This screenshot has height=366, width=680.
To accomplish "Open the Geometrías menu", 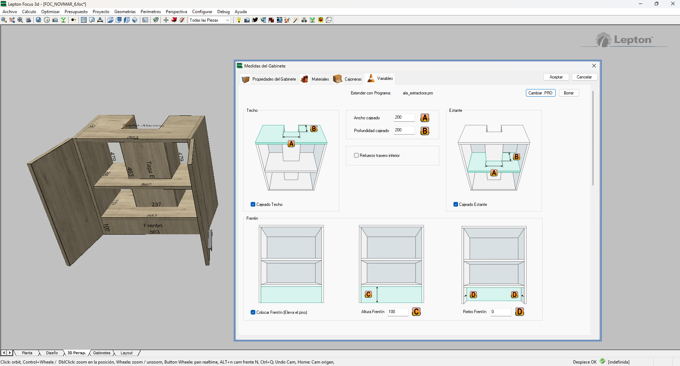I will (125, 12).
